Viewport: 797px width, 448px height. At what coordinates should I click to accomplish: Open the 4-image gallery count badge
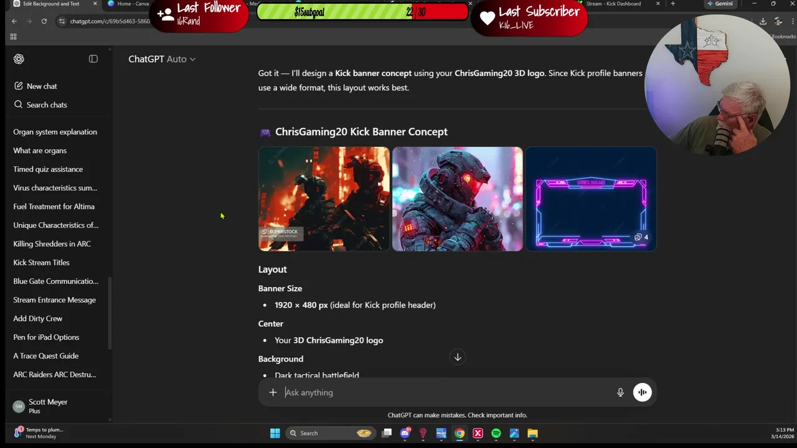tap(641, 237)
